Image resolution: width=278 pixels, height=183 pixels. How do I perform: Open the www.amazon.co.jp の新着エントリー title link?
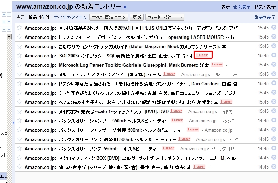tap(71, 7)
